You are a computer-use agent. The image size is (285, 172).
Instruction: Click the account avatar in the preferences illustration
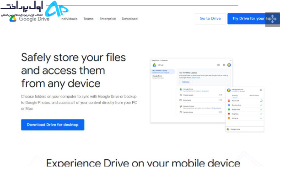tap(229, 65)
